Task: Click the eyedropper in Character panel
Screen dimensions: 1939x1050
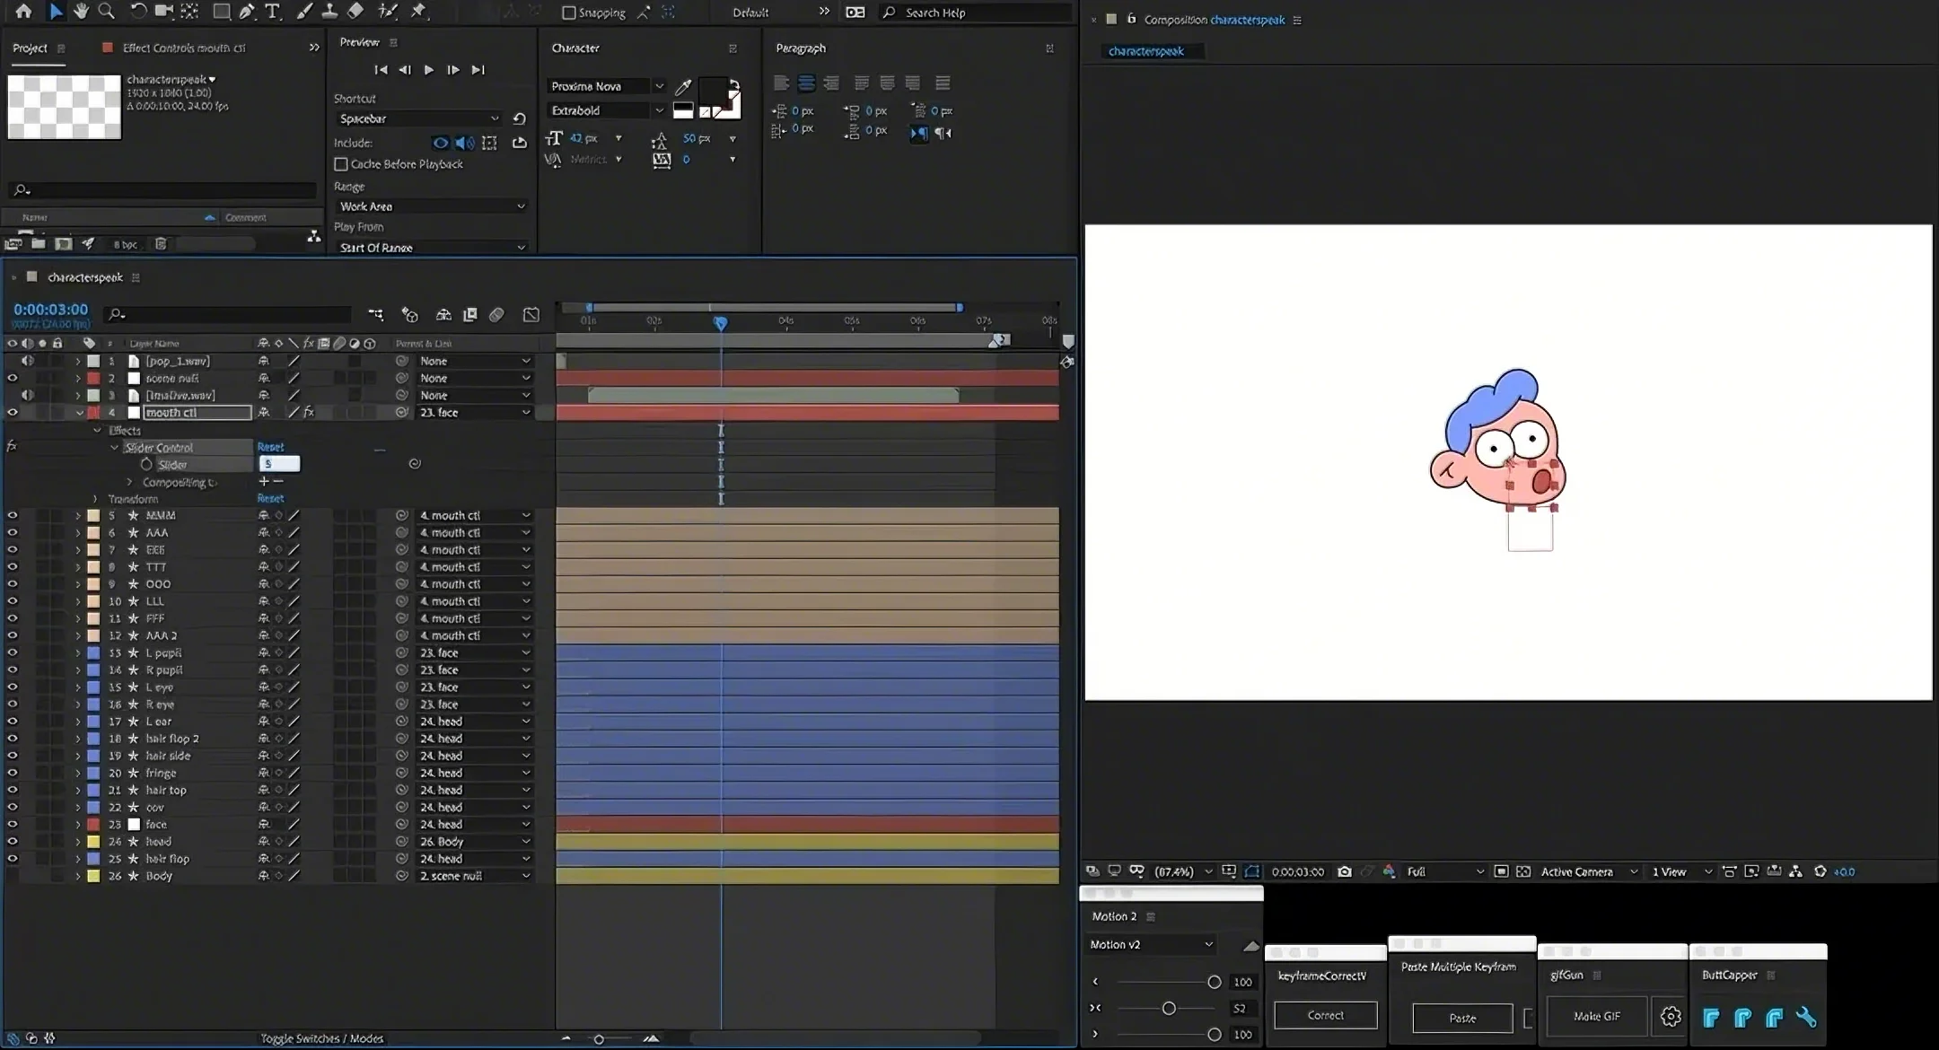Action: (x=683, y=86)
